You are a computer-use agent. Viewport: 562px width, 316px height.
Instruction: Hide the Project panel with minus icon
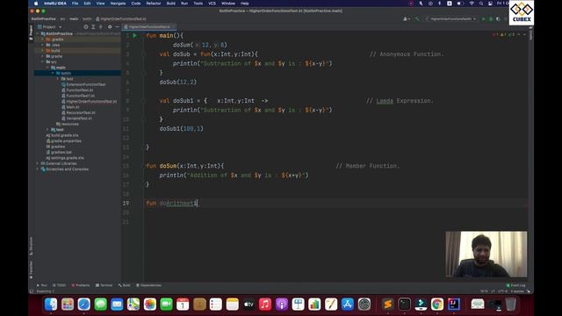click(x=117, y=27)
